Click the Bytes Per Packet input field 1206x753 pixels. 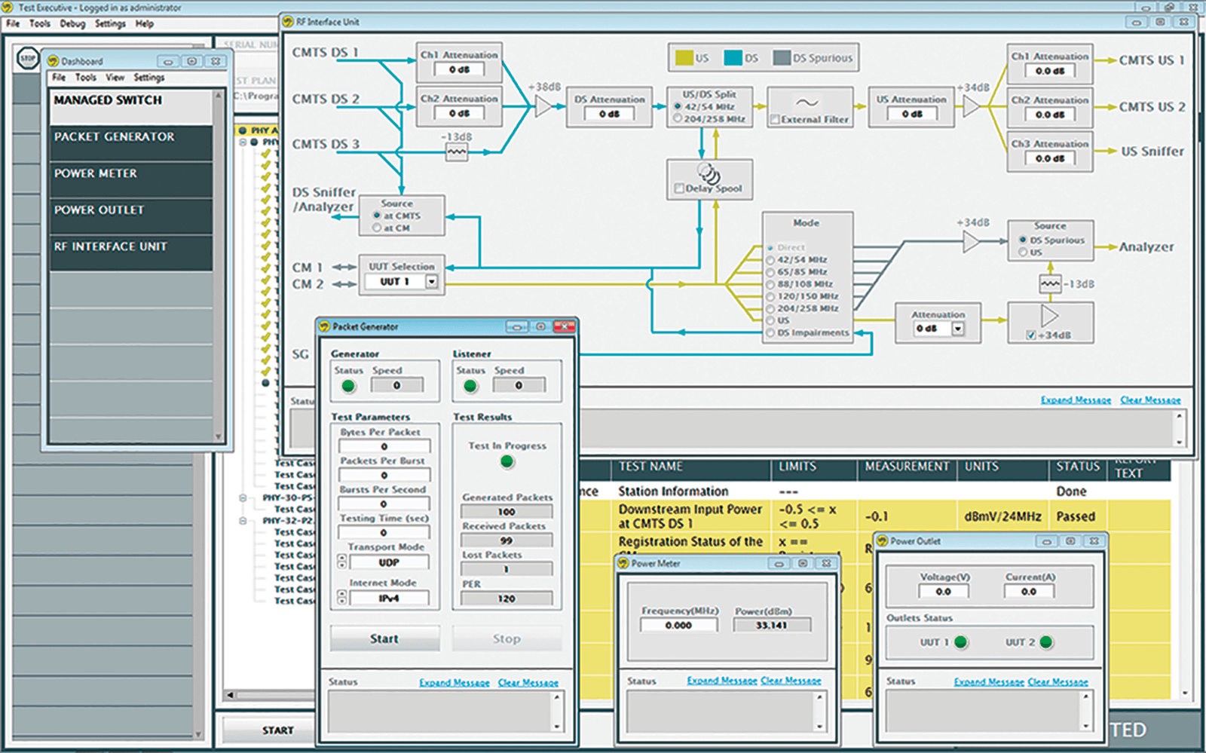[x=384, y=446]
